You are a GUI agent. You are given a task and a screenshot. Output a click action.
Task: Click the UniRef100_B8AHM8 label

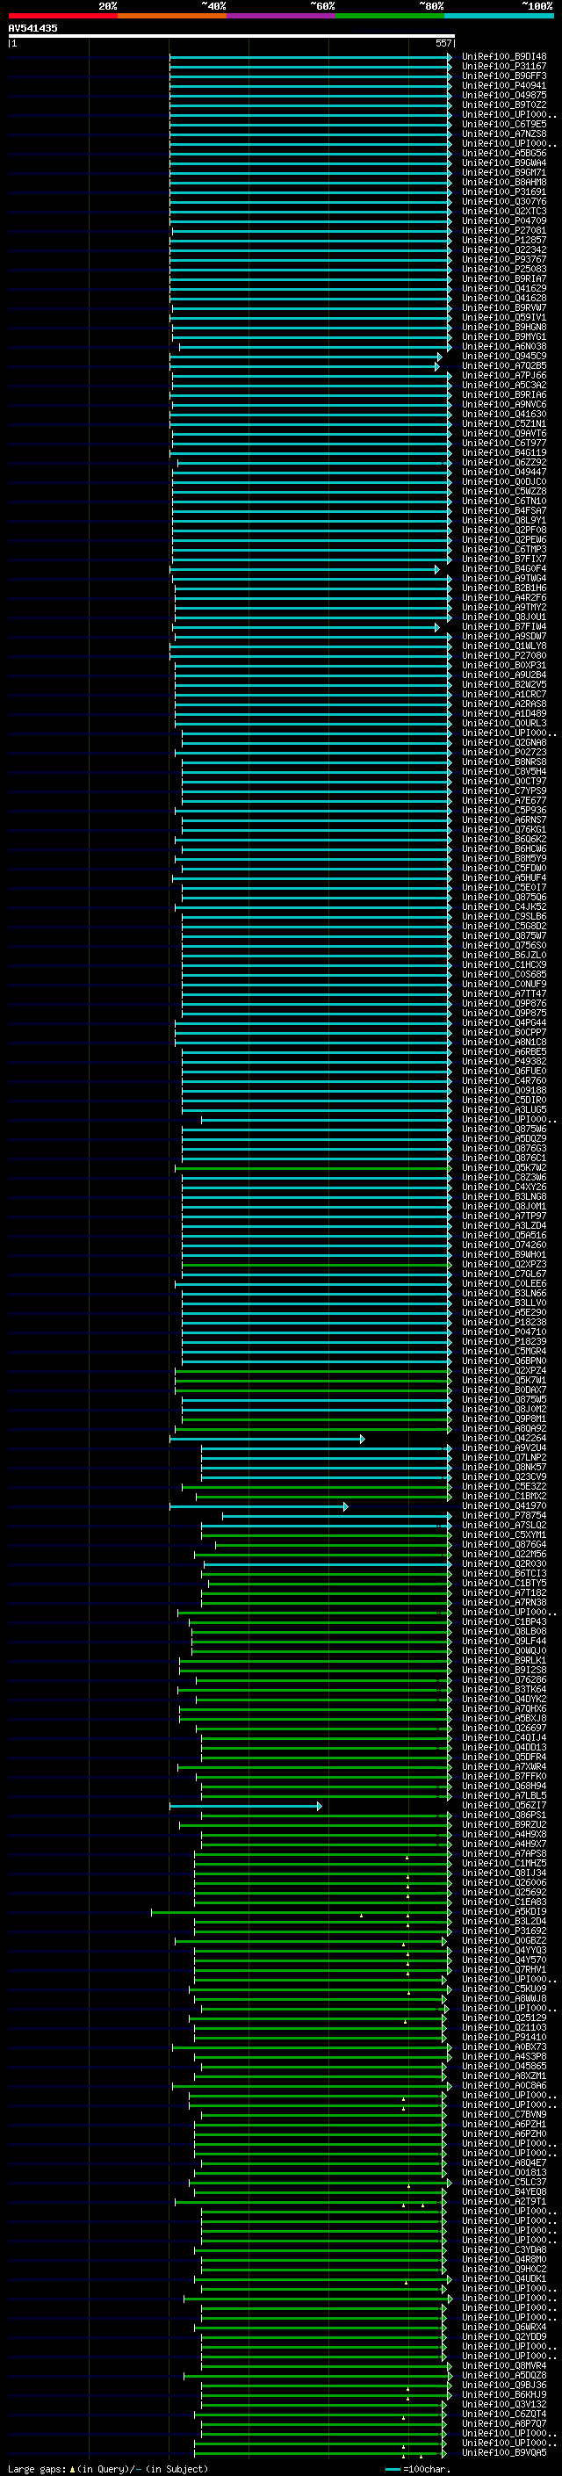504,182
